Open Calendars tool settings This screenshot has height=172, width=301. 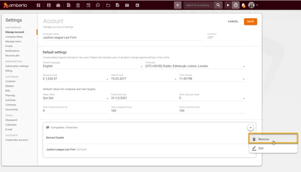point(11,125)
